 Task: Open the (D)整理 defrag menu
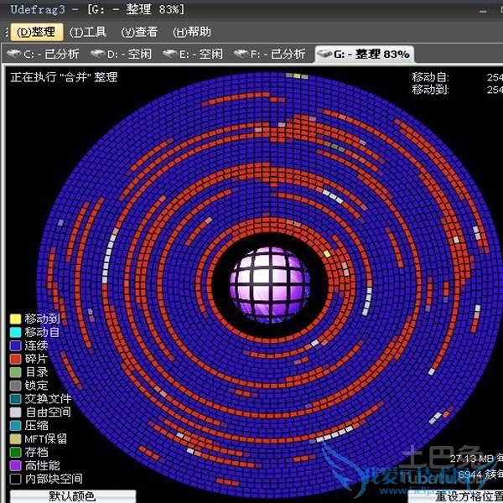click(x=35, y=32)
